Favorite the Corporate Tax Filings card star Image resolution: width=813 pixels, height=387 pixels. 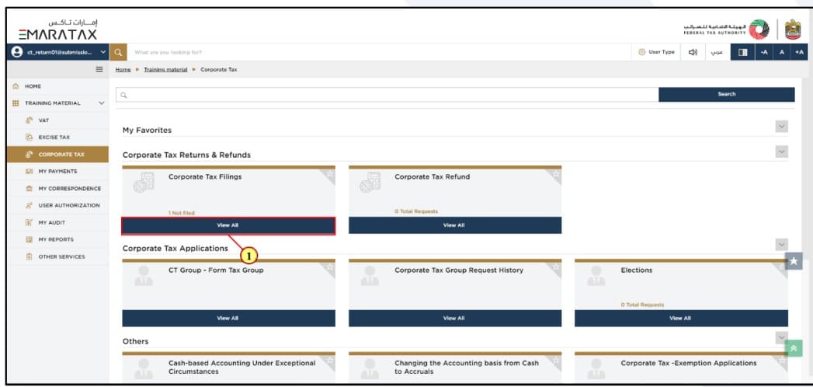(x=330, y=174)
